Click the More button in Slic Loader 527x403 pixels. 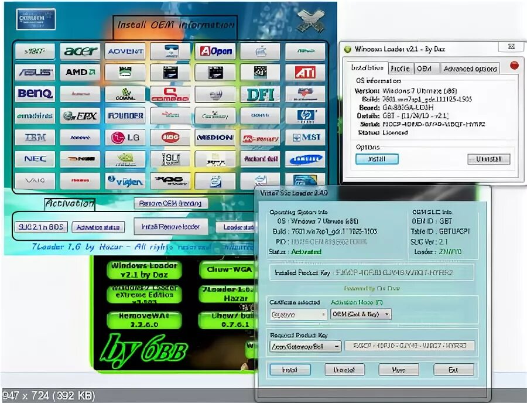tap(399, 370)
